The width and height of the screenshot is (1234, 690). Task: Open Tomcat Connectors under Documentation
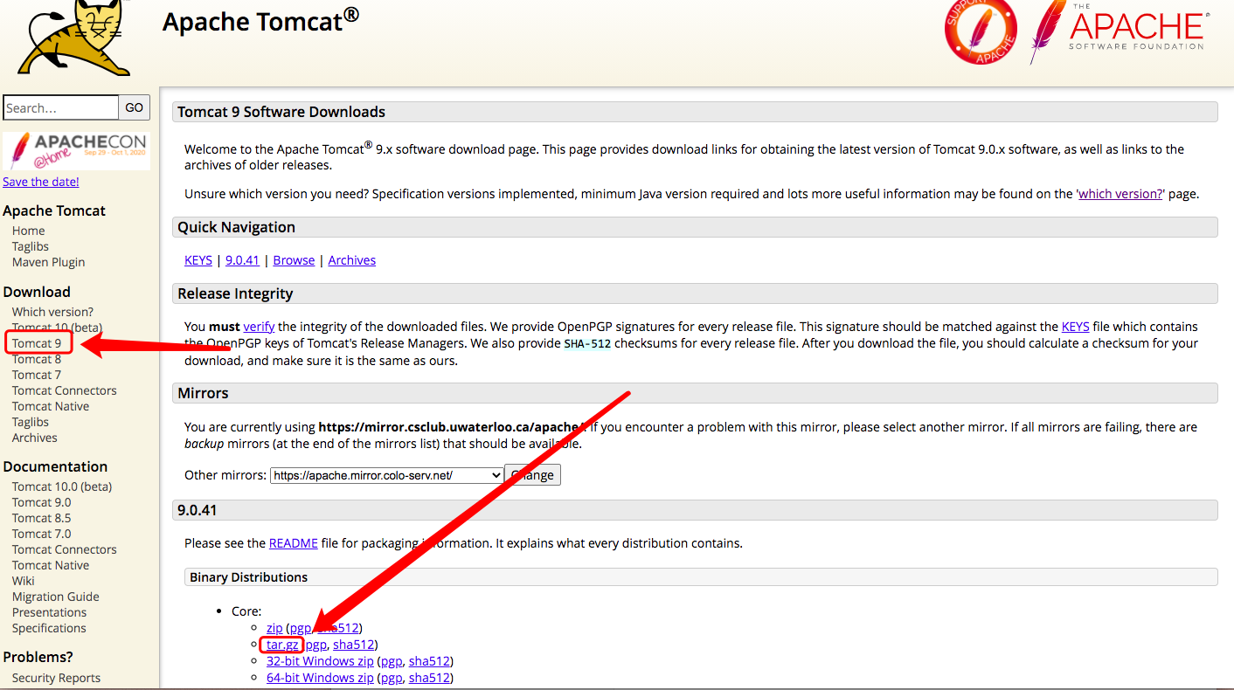coord(65,549)
